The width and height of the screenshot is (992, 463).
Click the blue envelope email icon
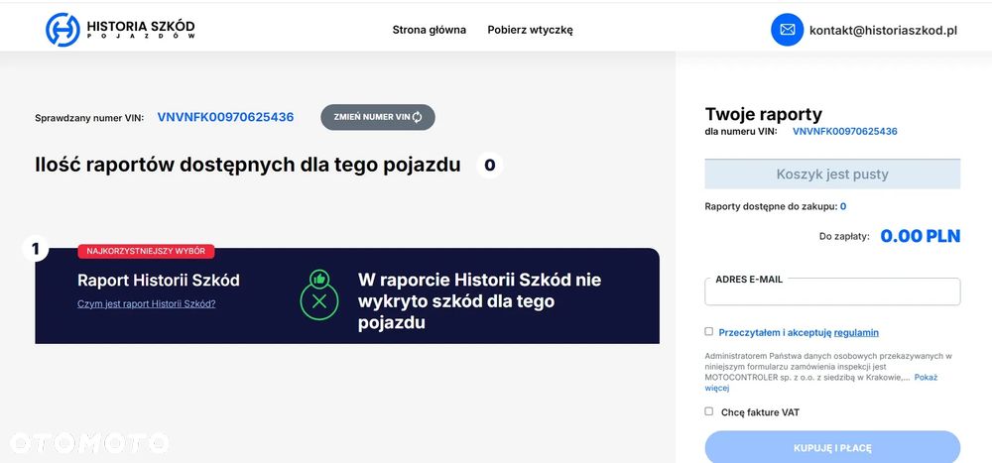click(x=787, y=30)
